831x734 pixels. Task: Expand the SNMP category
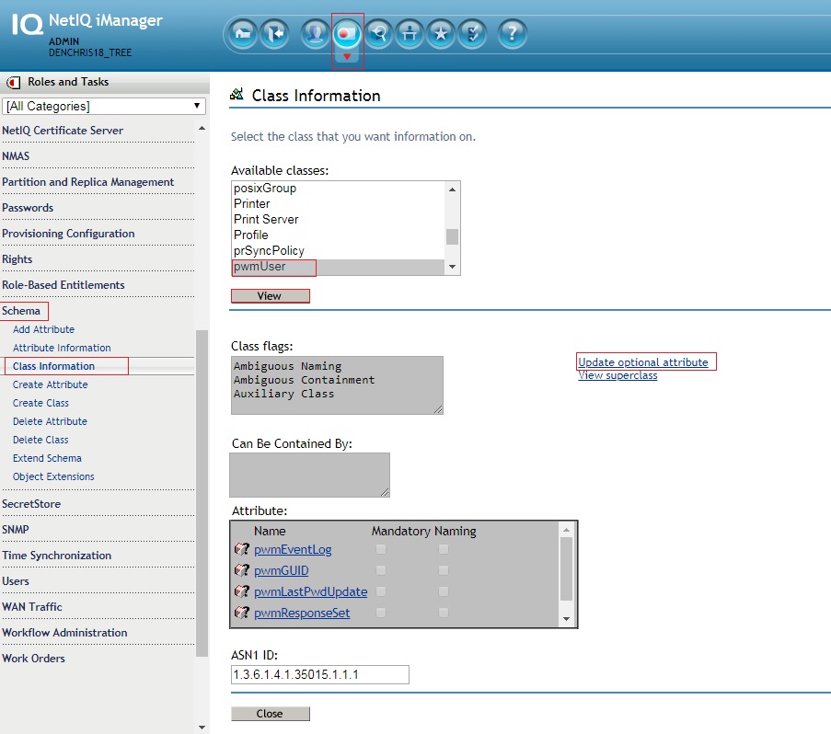pyautogui.click(x=16, y=530)
